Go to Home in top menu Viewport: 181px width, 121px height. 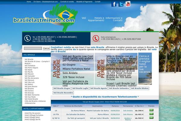pyautogui.click(x=29, y=2)
